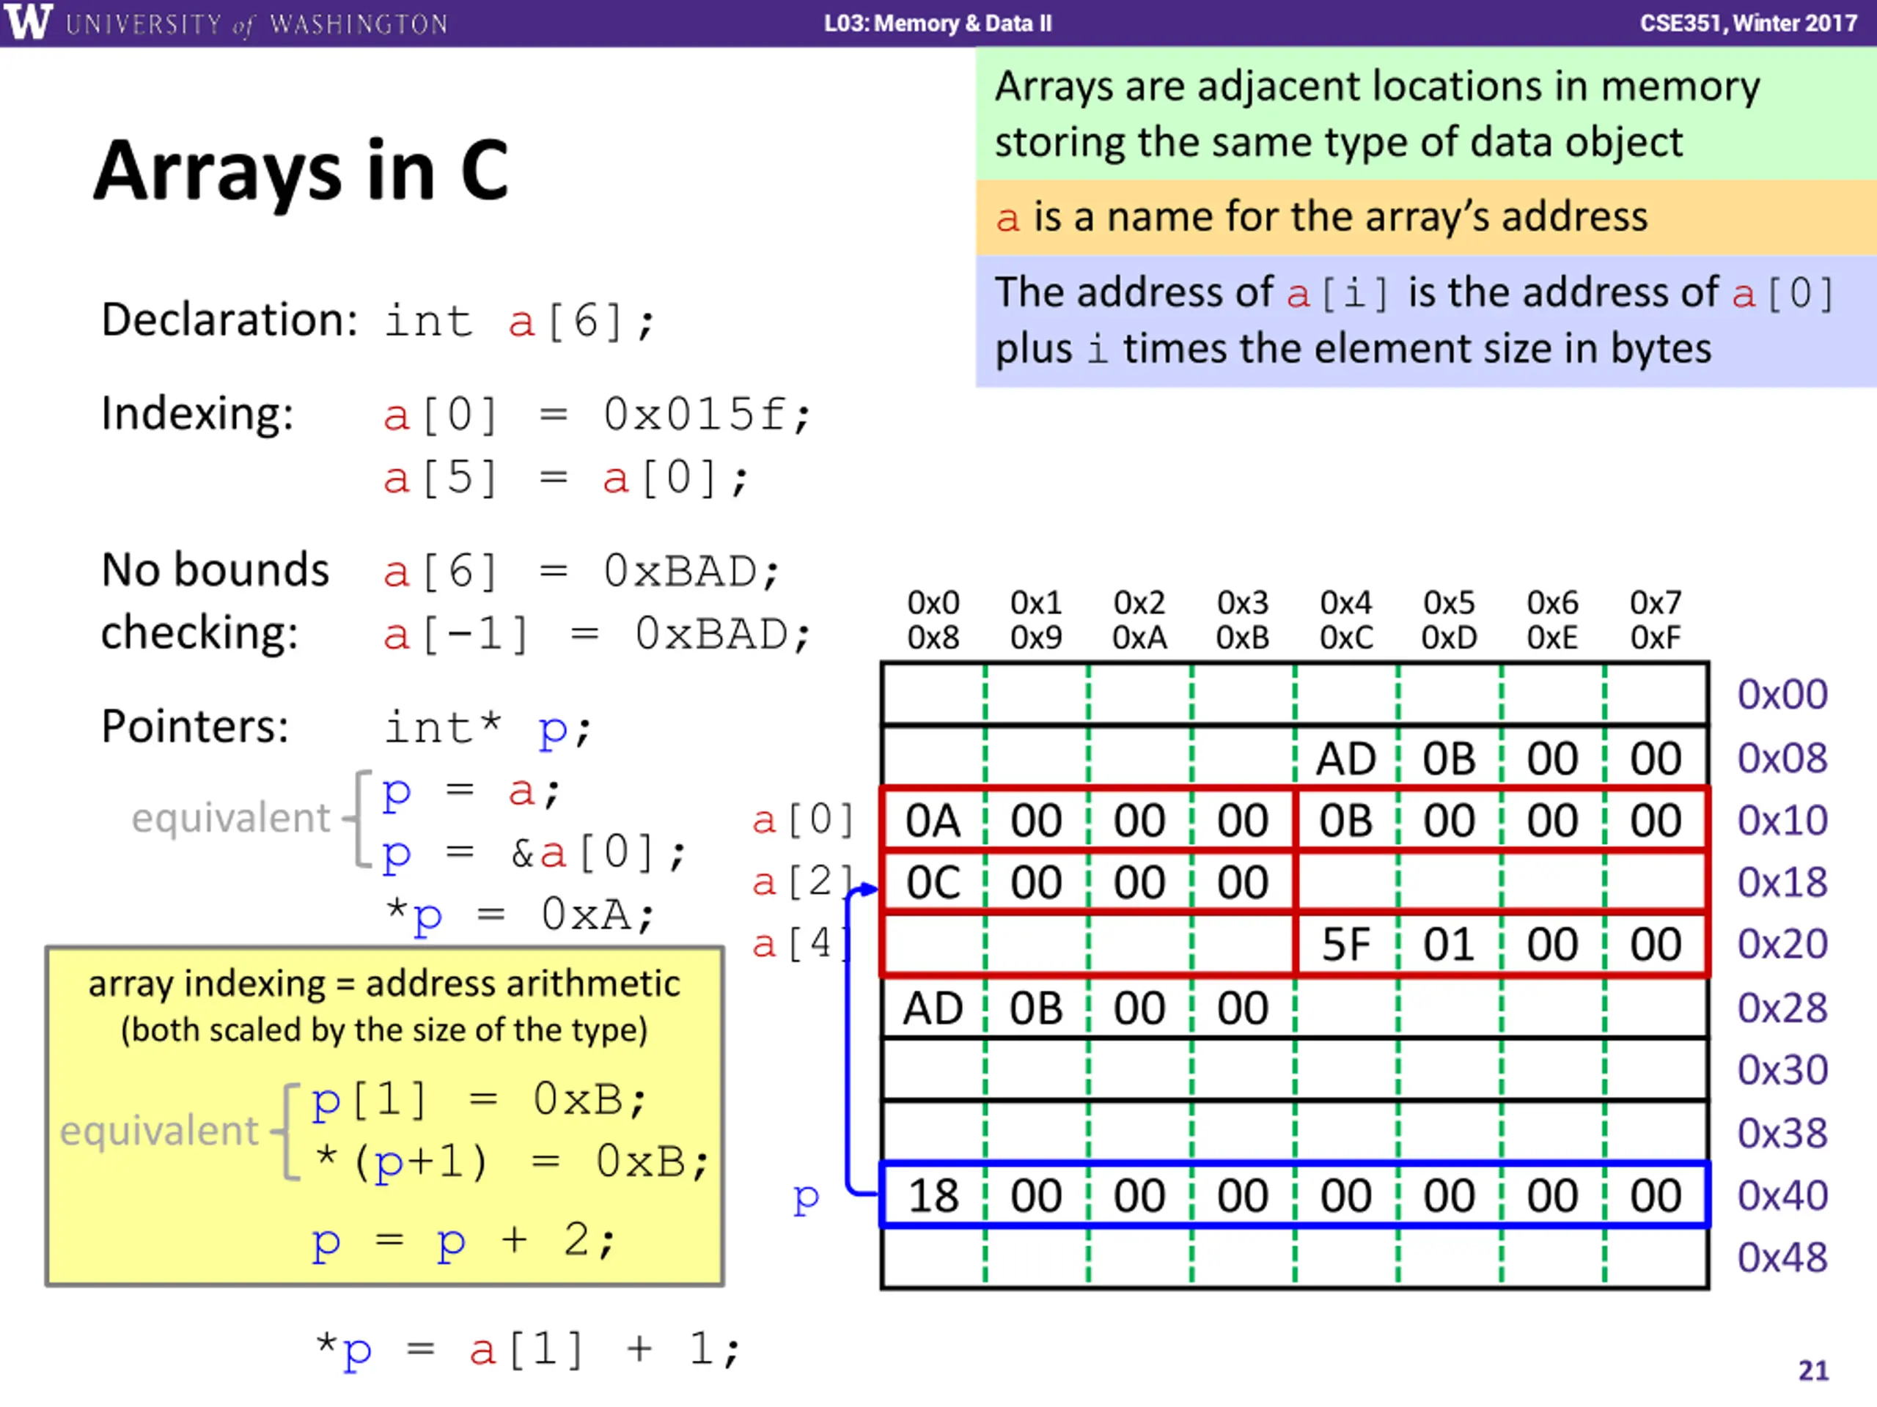1877x1407 pixels.
Task: Click the bottom line '*p = a[1] + 1;'
Action: click(528, 1349)
